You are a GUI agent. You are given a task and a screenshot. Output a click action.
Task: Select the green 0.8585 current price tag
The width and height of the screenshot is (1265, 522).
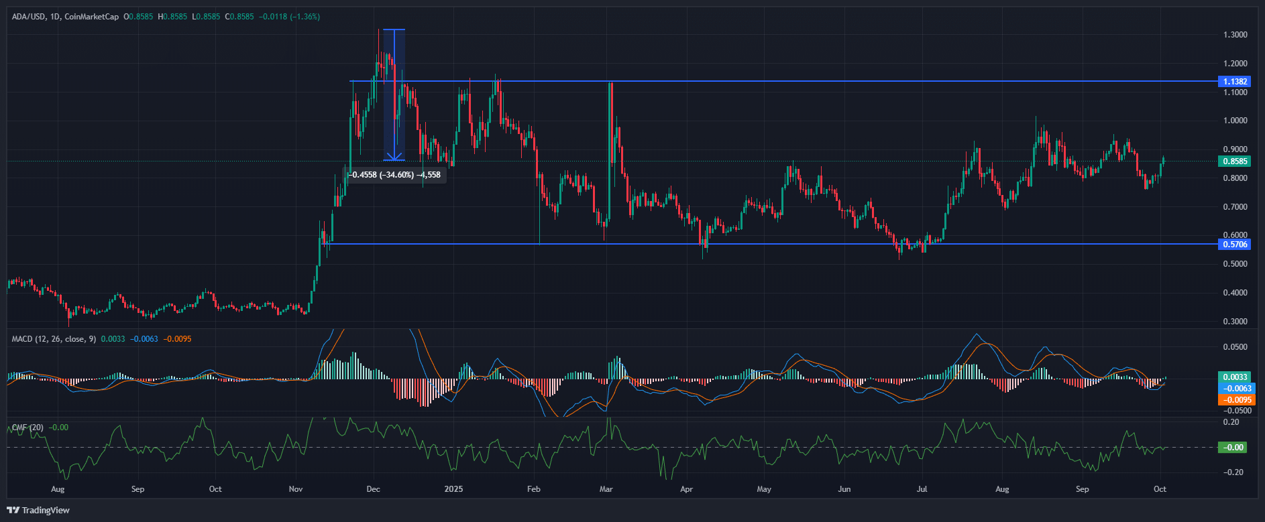click(x=1235, y=161)
